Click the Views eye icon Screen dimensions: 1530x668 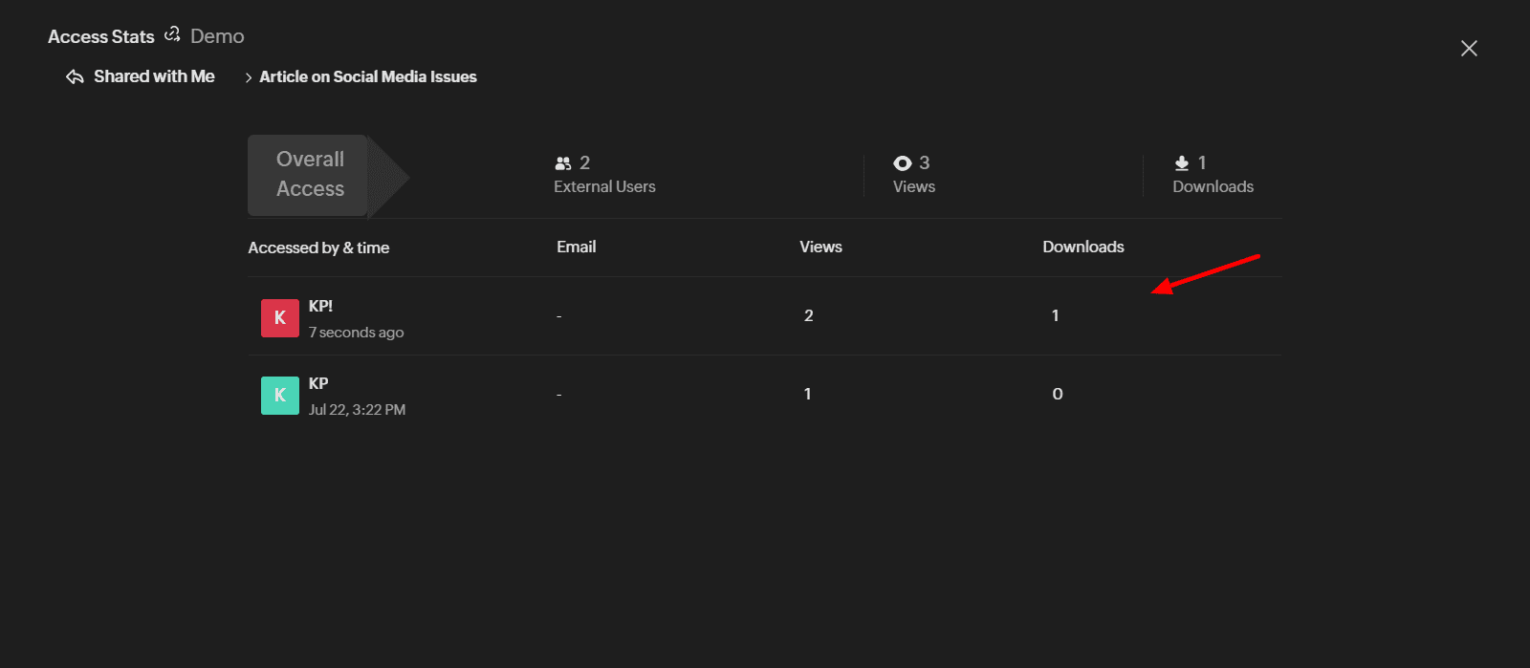pyautogui.click(x=902, y=163)
